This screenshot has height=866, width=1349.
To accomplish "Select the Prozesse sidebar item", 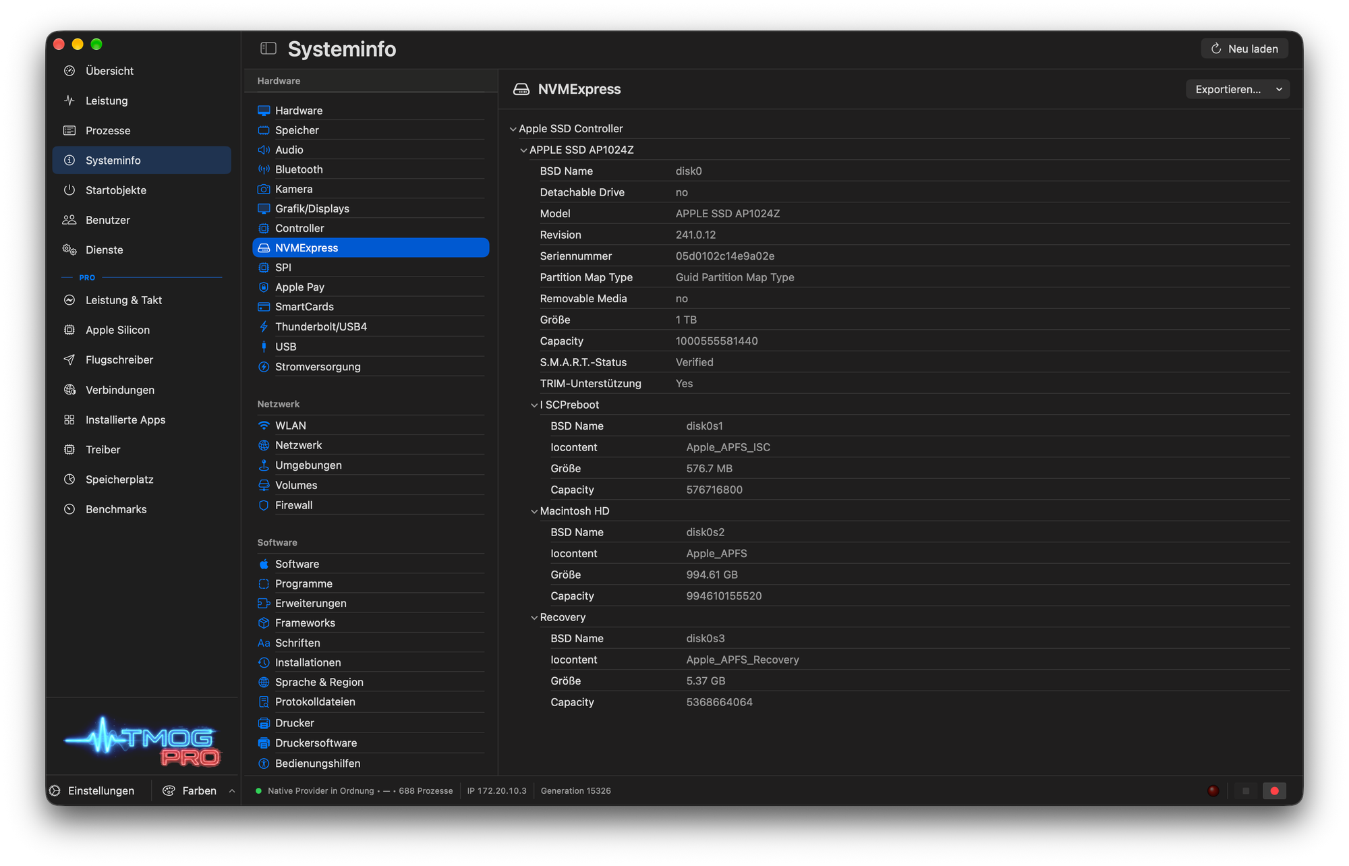I will [x=142, y=130].
